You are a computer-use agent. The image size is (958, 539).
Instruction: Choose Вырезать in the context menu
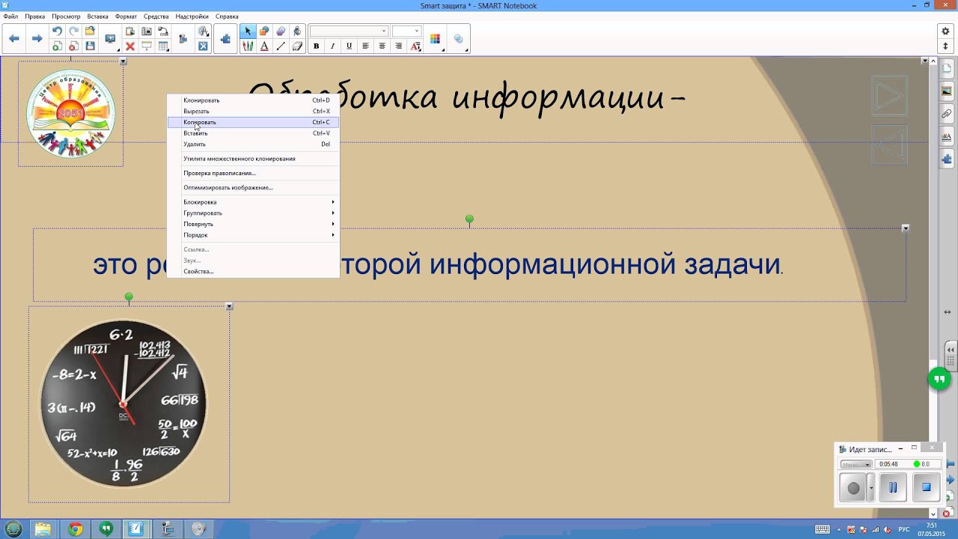[x=253, y=111]
